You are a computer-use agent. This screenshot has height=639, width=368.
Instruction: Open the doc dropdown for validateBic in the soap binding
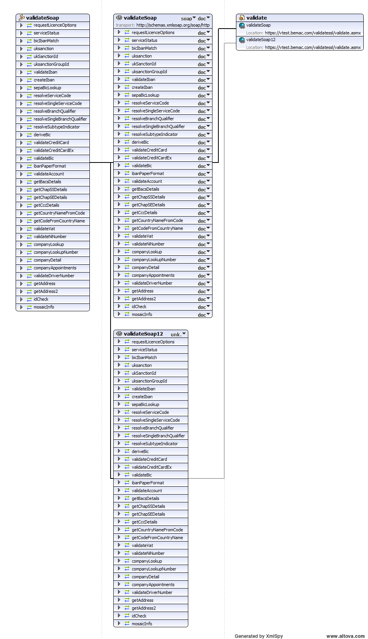pyautogui.click(x=204, y=166)
